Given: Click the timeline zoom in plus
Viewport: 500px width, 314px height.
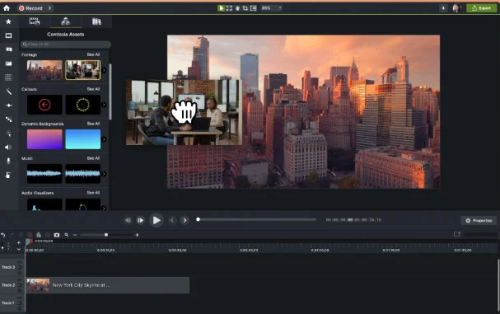Looking at the screenshot, I should (x=137, y=235).
